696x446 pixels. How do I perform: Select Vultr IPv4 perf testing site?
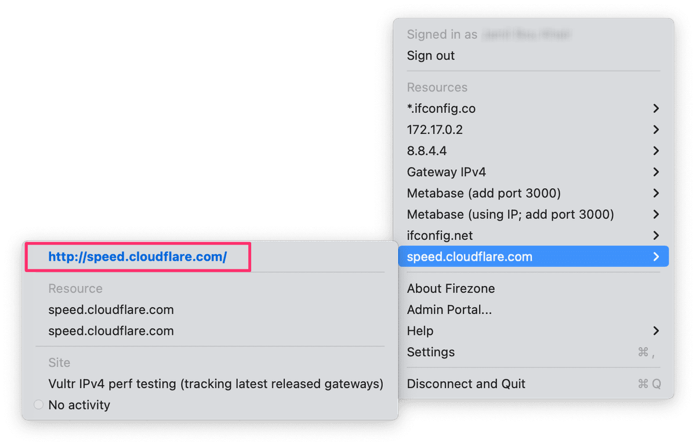(x=216, y=383)
